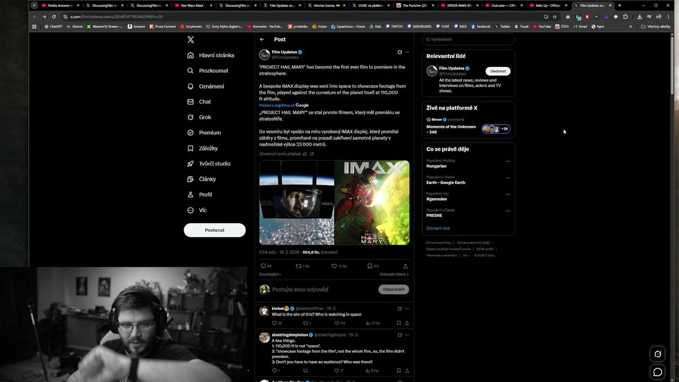
Task: Open trending topic PRESNE
Action: 434,215
